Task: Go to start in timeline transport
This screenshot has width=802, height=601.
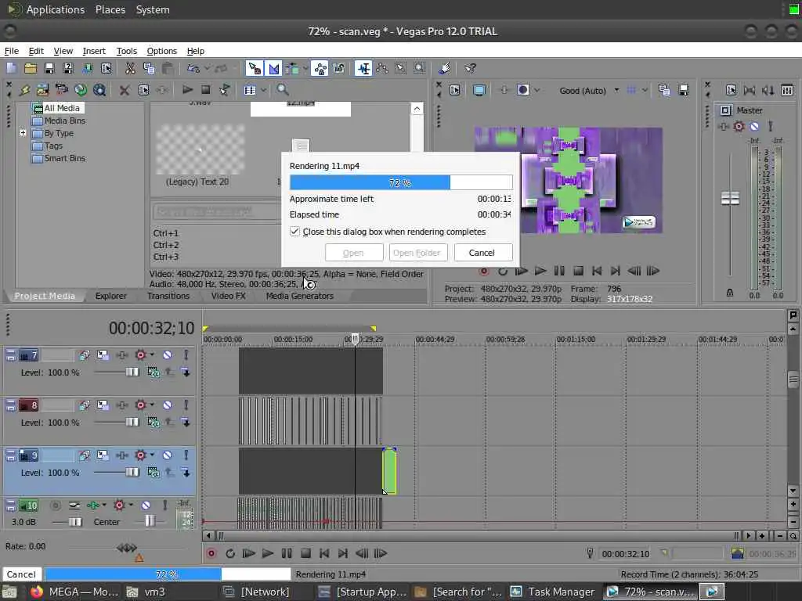Action: [324, 553]
